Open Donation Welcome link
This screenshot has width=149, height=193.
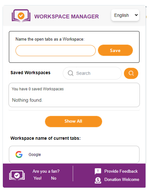click(122, 179)
